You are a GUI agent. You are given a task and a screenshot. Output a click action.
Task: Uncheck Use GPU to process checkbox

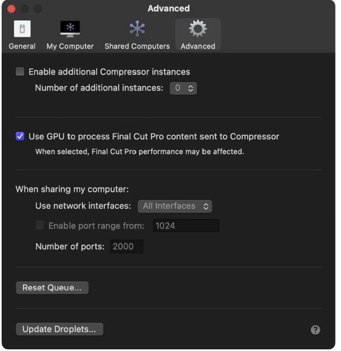[20, 136]
